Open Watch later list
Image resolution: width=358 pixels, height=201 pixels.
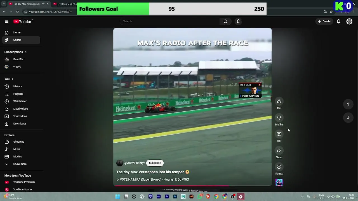21,101
